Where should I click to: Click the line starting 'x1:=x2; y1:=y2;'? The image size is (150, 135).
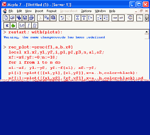pos(52,68)
